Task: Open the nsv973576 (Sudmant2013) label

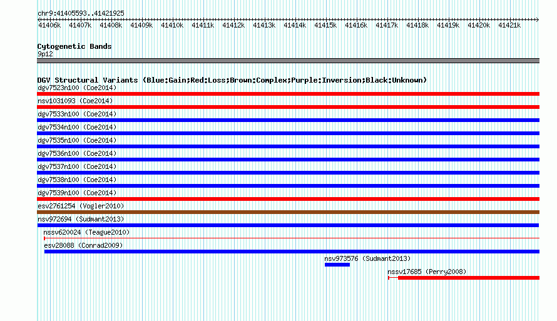Action: [367, 258]
